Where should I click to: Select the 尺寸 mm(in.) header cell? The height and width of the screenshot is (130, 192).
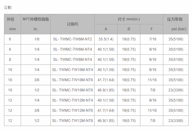point(129,19)
